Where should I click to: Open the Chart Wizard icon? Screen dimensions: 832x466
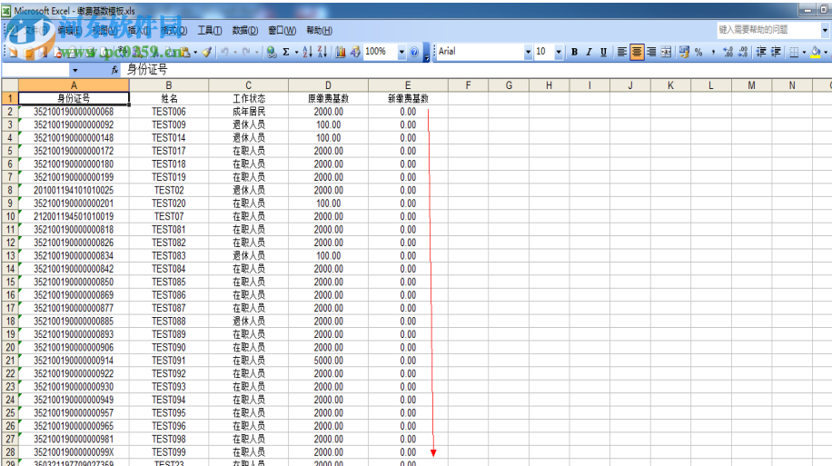click(341, 52)
